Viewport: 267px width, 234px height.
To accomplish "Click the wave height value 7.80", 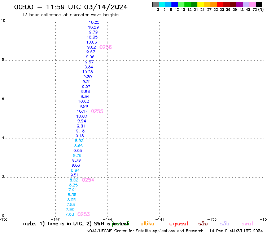I will pyautogui.click(x=70, y=210).
